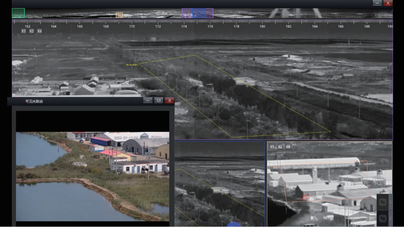Maximize the 可见光联动 window

pos(159,100)
